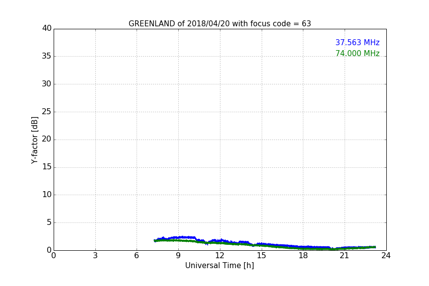Select the blue 37.563 MHz legend label
Image resolution: width=429 pixels, height=286 pixels.
[x=357, y=42]
